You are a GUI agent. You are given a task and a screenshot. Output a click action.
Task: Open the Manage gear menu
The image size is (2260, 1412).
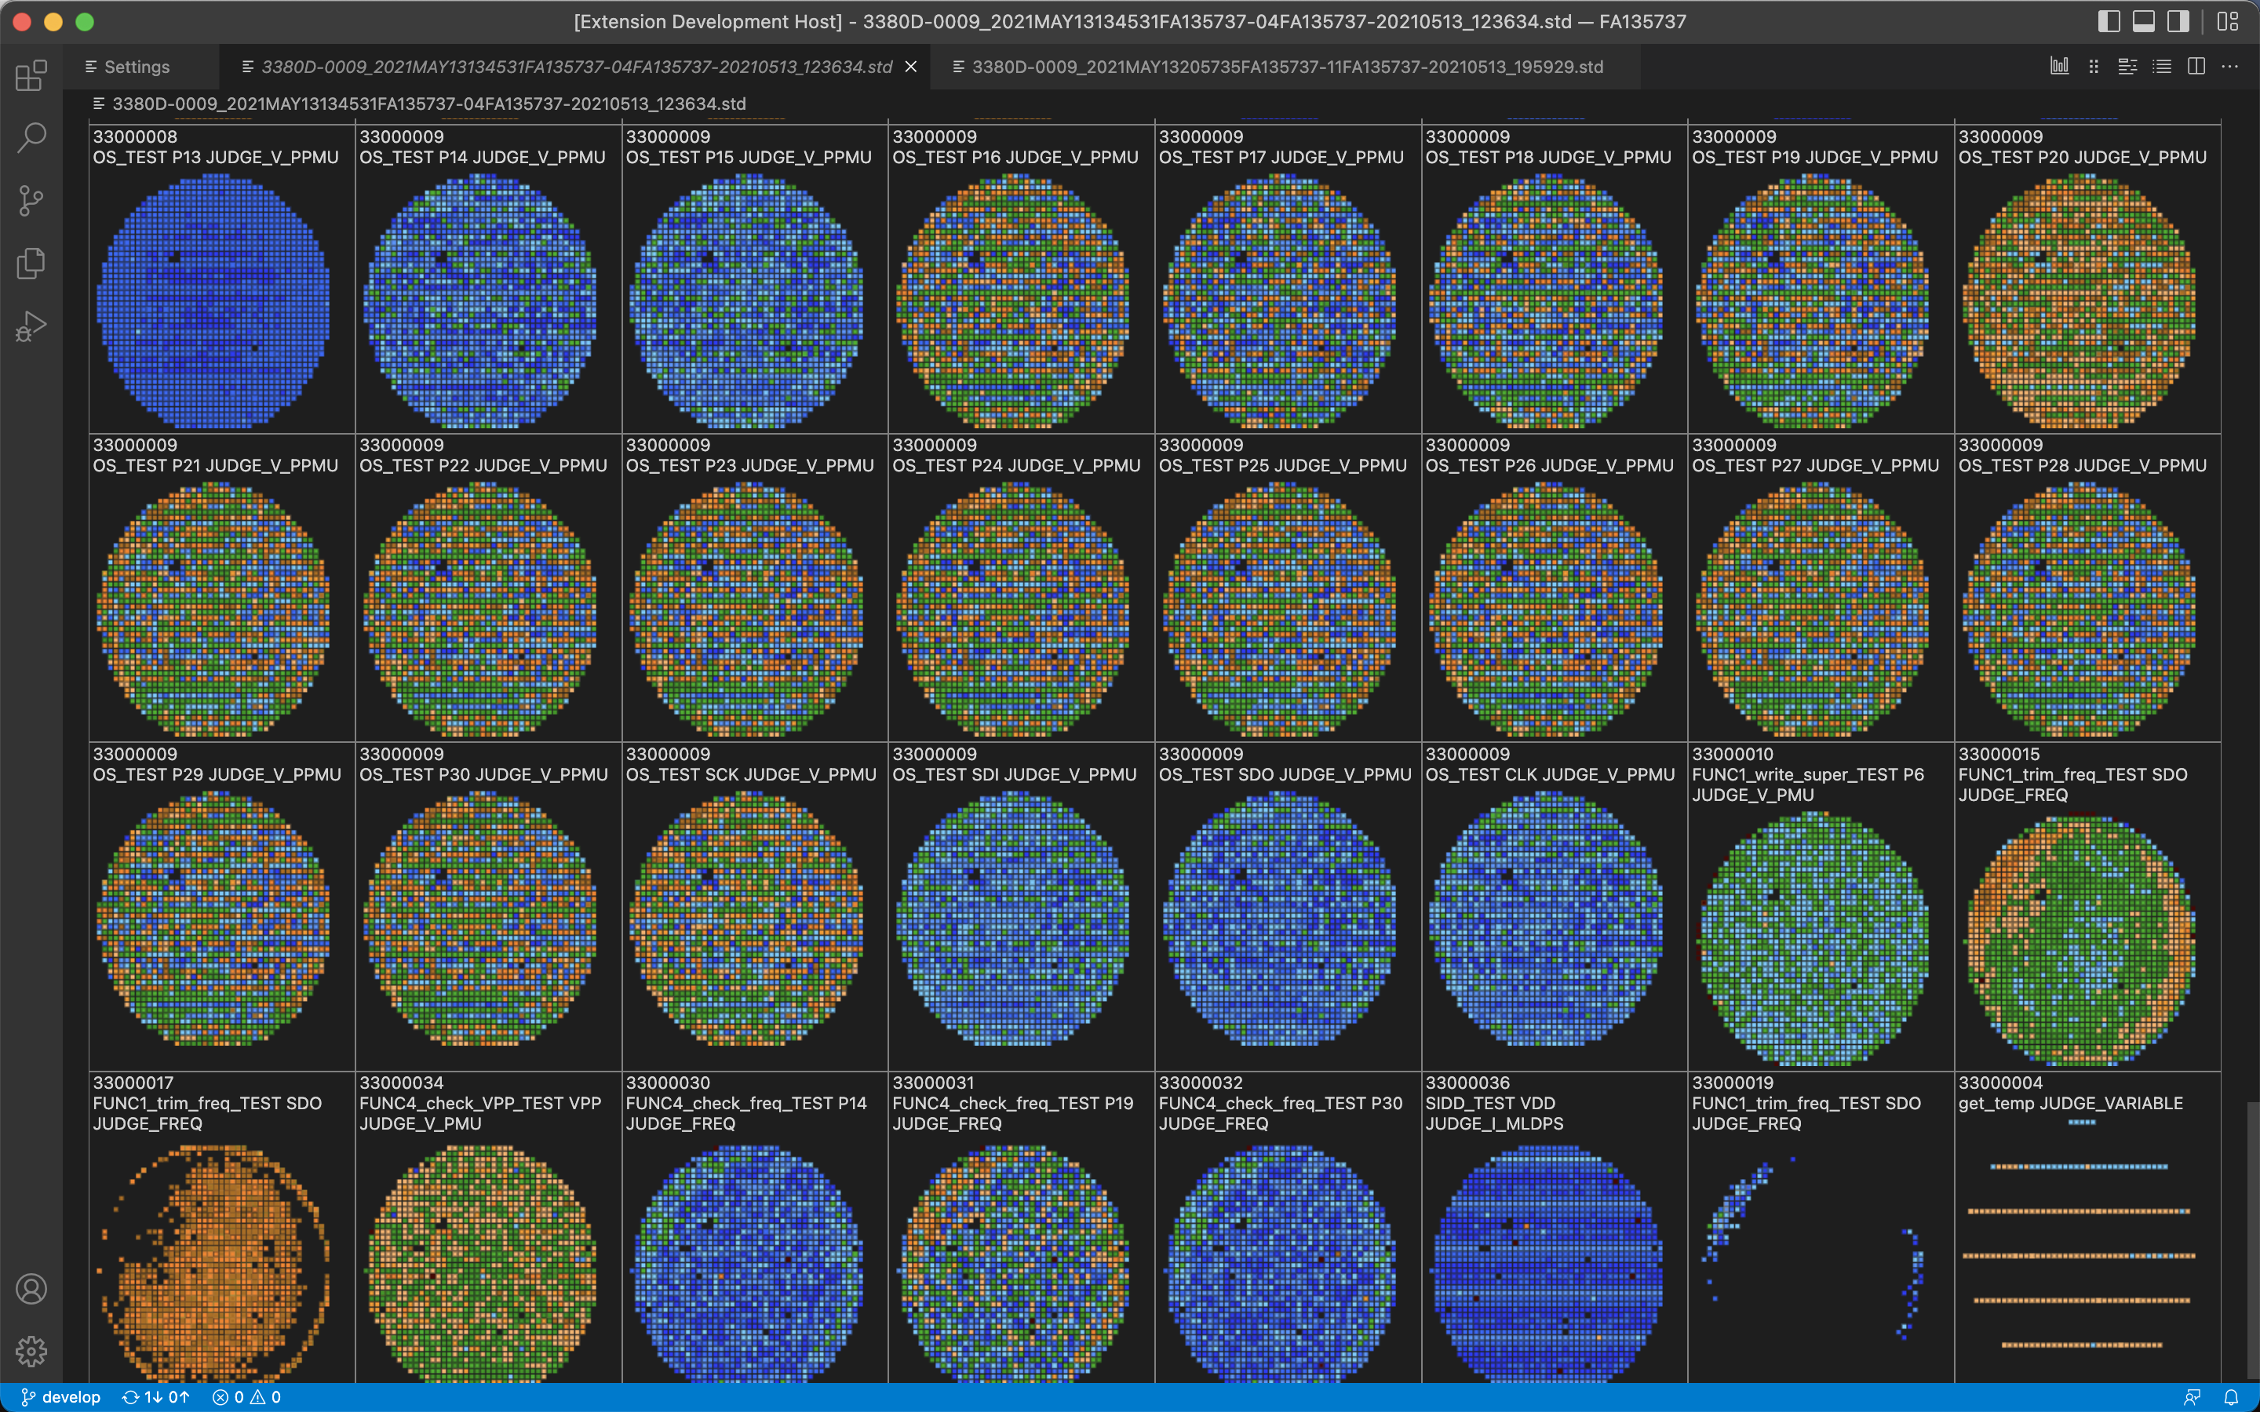pyautogui.click(x=31, y=1352)
